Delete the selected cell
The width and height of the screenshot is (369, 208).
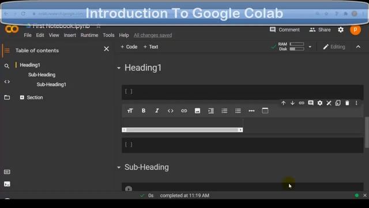(x=347, y=103)
